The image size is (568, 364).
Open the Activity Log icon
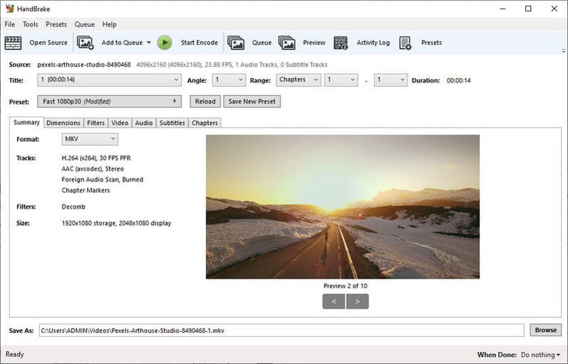[341, 43]
